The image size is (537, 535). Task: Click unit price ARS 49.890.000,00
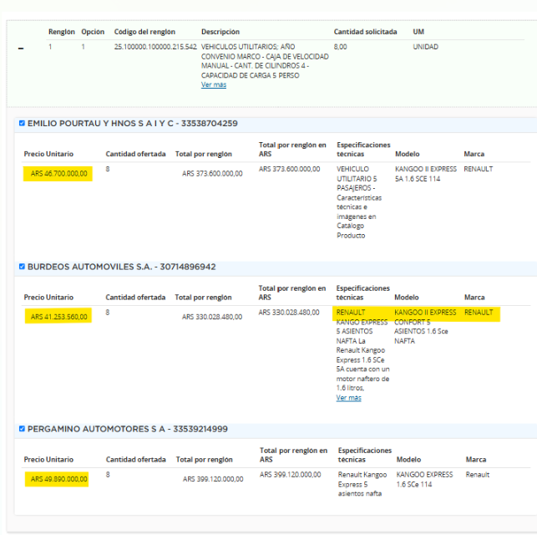click(x=59, y=479)
